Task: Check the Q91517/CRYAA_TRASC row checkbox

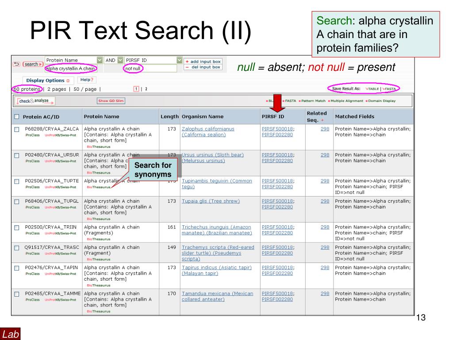Action: [x=17, y=248]
